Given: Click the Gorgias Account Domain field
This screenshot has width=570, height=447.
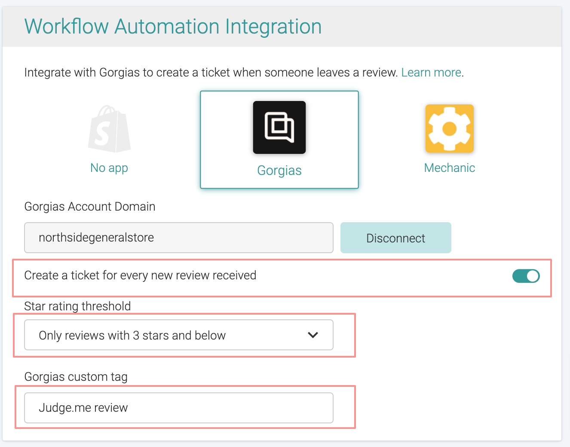Looking at the screenshot, I should (179, 238).
